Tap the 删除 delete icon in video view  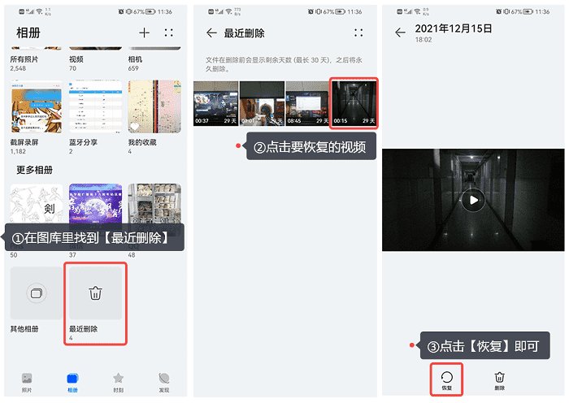pos(500,380)
